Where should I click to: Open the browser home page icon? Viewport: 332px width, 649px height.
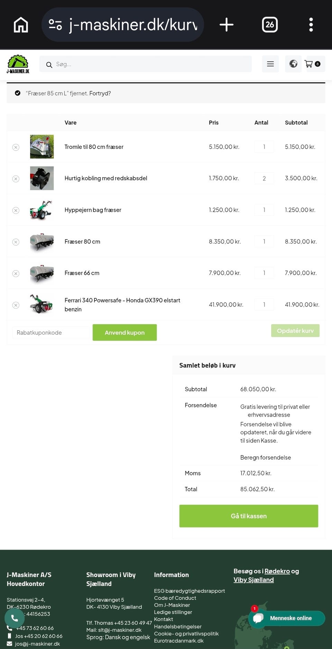tap(21, 25)
